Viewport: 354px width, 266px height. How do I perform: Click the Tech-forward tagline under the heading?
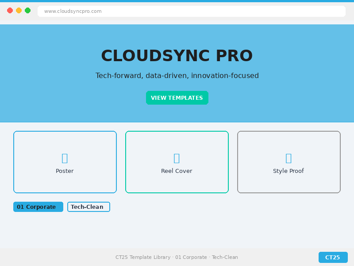[177, 76]
